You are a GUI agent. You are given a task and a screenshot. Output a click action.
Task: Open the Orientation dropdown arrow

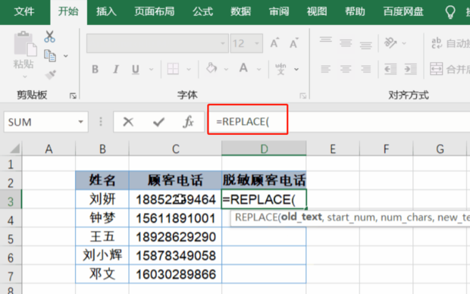click(404, 43)
